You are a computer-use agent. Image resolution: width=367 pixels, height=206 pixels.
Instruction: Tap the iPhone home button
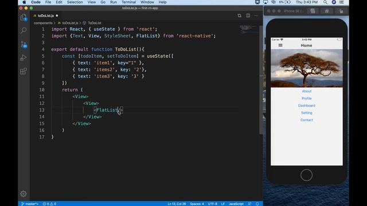coord(306,175)
